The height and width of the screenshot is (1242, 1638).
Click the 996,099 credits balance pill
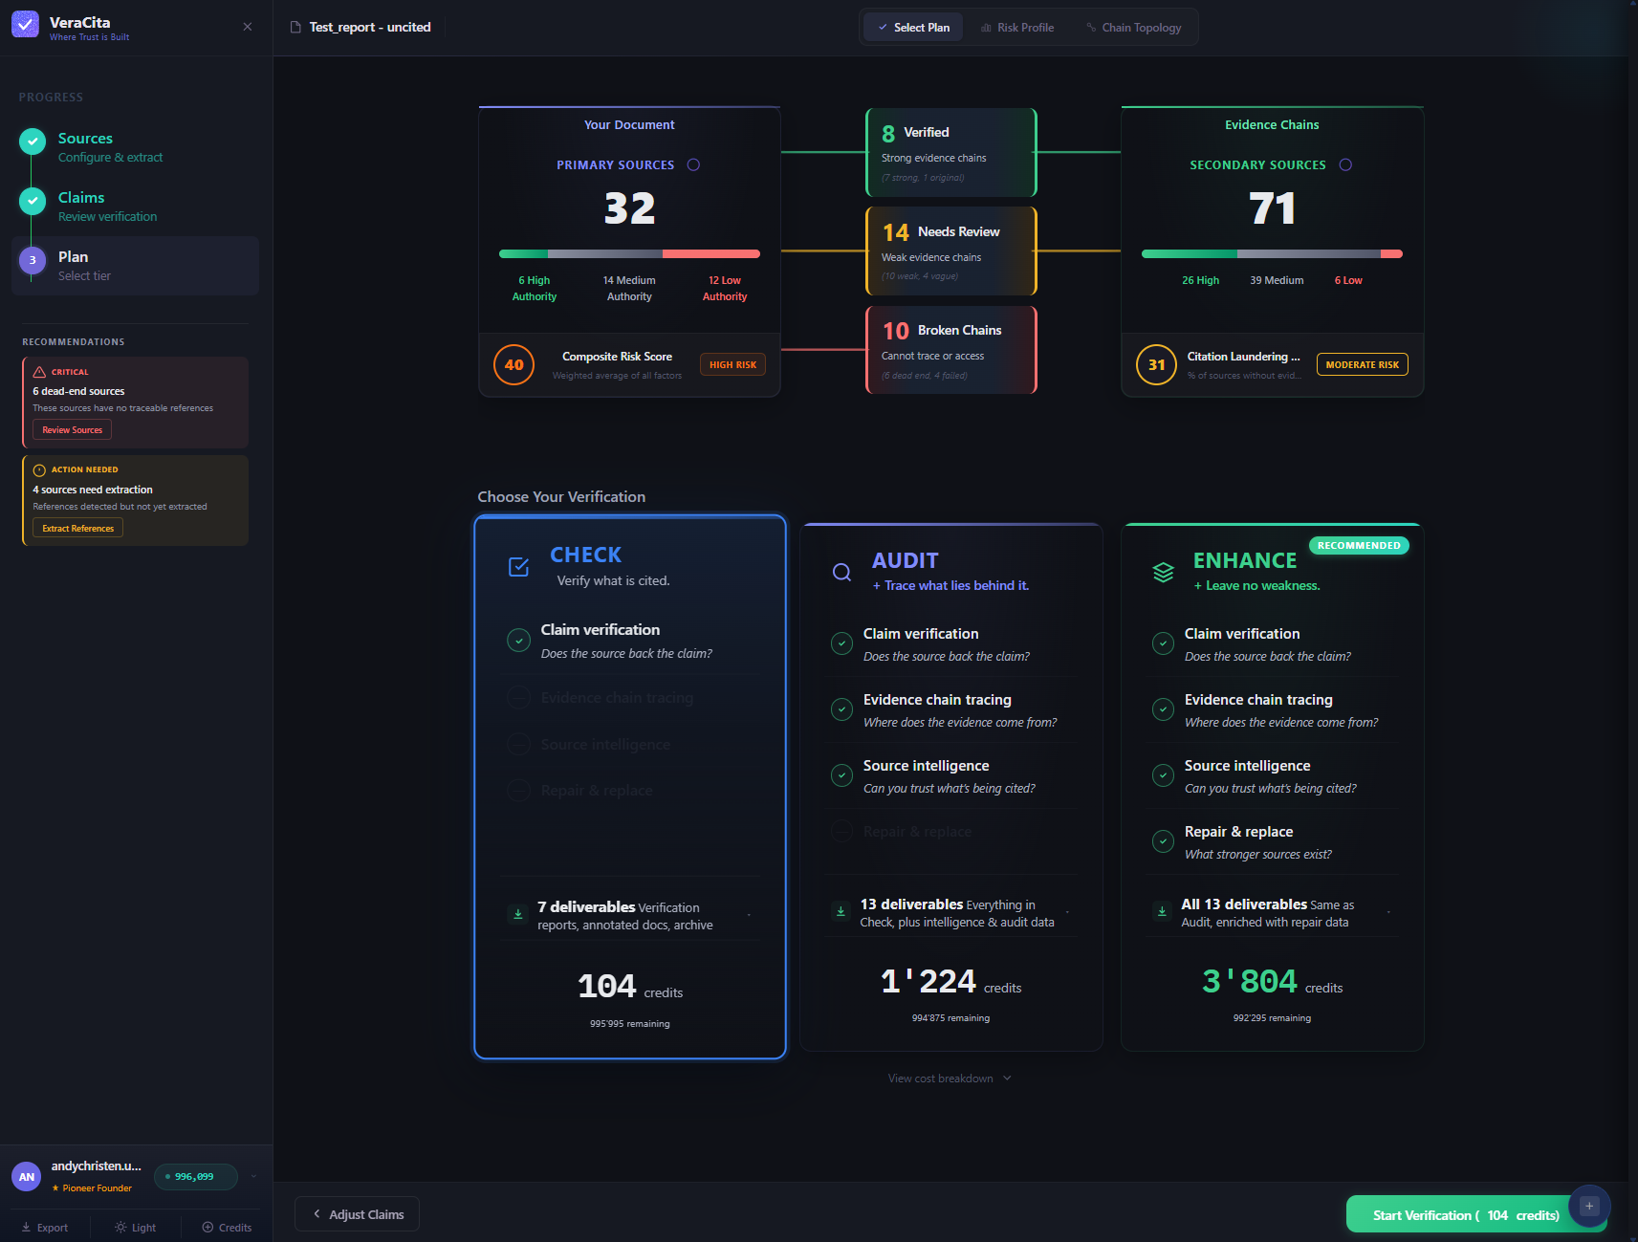[196, 1177]
